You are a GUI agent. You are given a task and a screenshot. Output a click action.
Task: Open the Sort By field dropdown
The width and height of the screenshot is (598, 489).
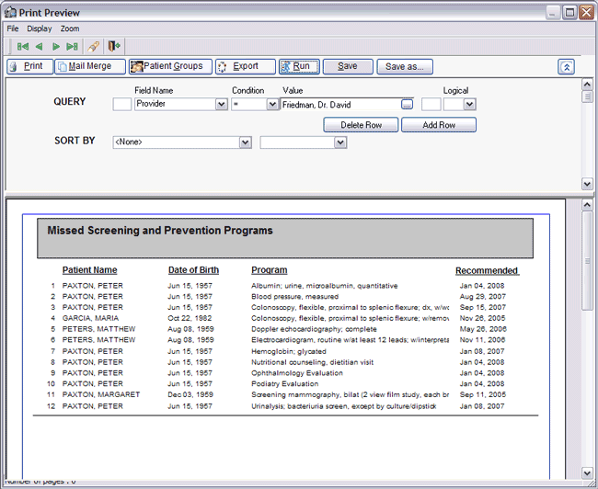pos(245,142)
